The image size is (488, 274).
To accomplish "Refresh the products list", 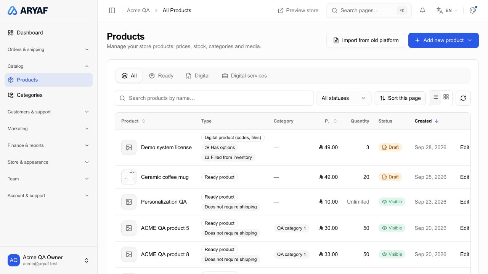I will click(x=463, y=98).
